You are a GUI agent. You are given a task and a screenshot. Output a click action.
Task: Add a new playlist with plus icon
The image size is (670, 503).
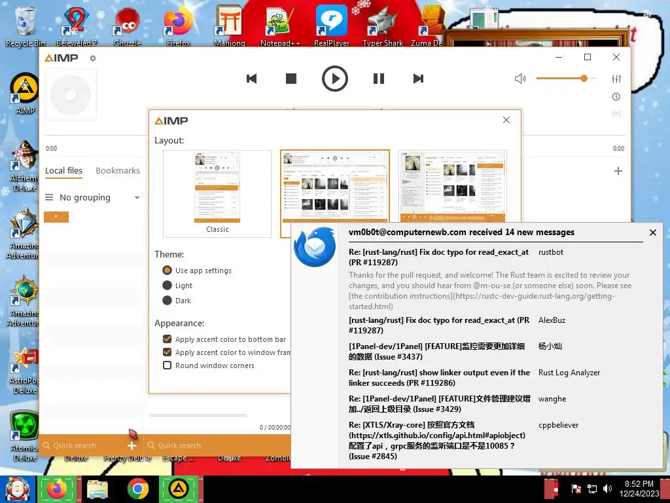tap(618, 171)
